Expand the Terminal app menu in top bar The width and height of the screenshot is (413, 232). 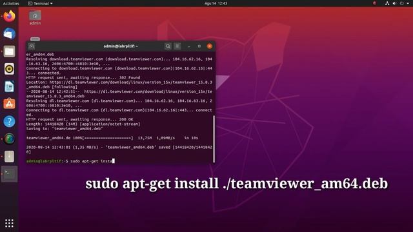[x=40, y=3]
